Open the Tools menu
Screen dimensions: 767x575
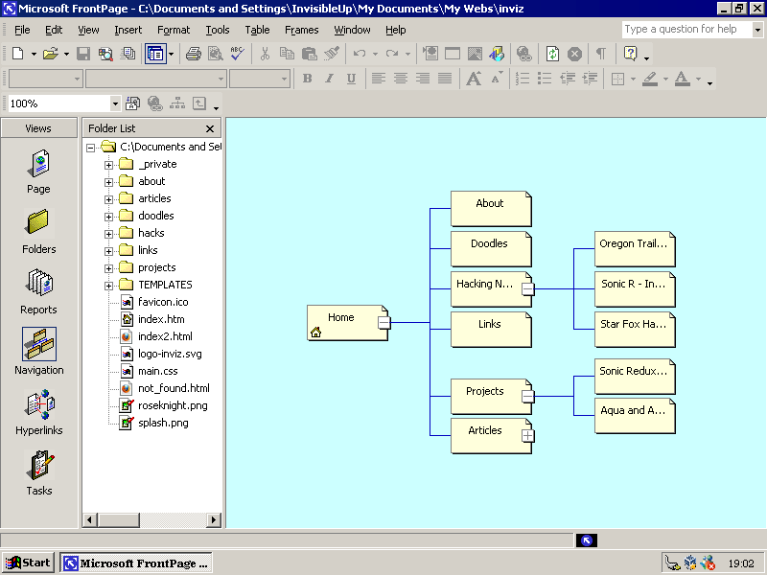[x=218, y=30]
